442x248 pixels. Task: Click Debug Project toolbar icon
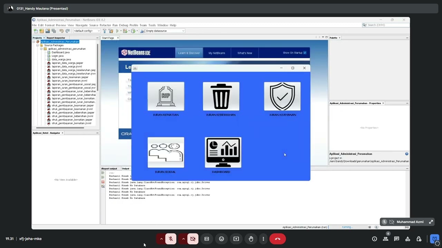125,31
